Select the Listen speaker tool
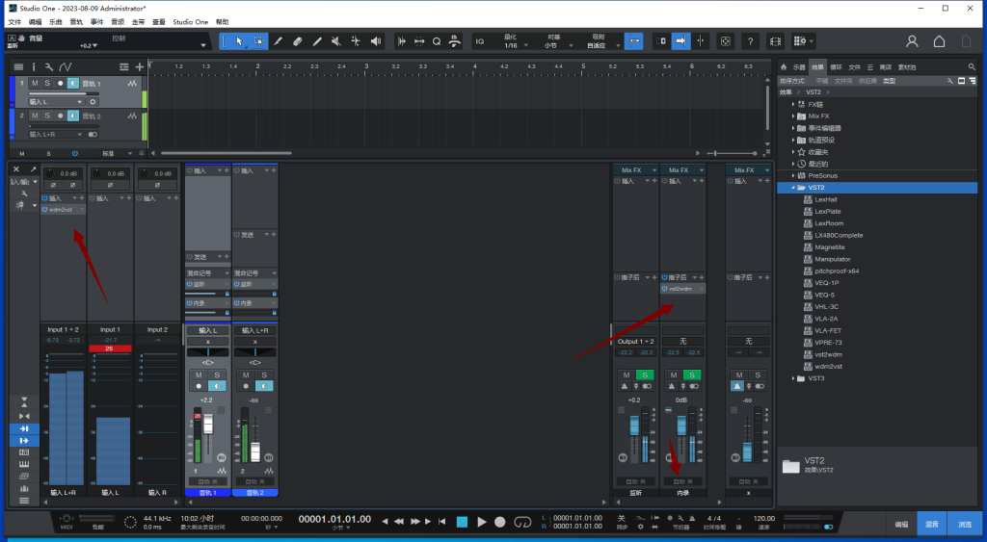987x542 pixels. click(375, 41)
